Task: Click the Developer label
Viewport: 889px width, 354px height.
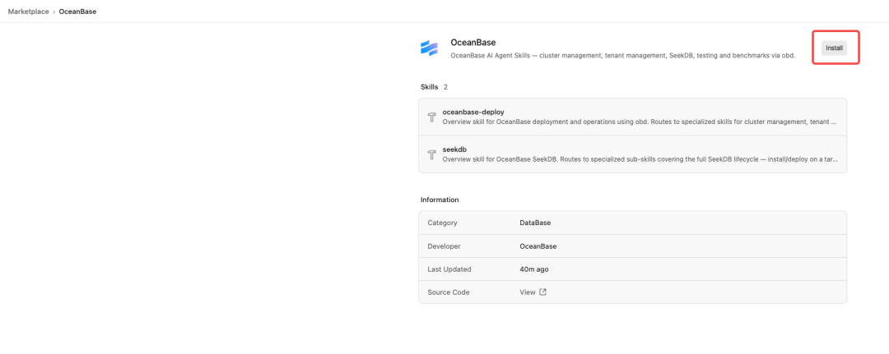Action: pos(444,246)
